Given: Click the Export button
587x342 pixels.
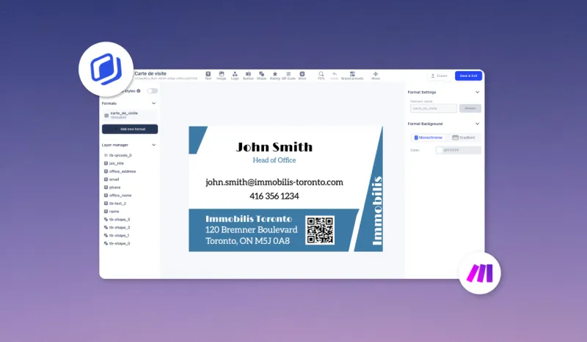Looking at the screenshot, I should 439,76.
